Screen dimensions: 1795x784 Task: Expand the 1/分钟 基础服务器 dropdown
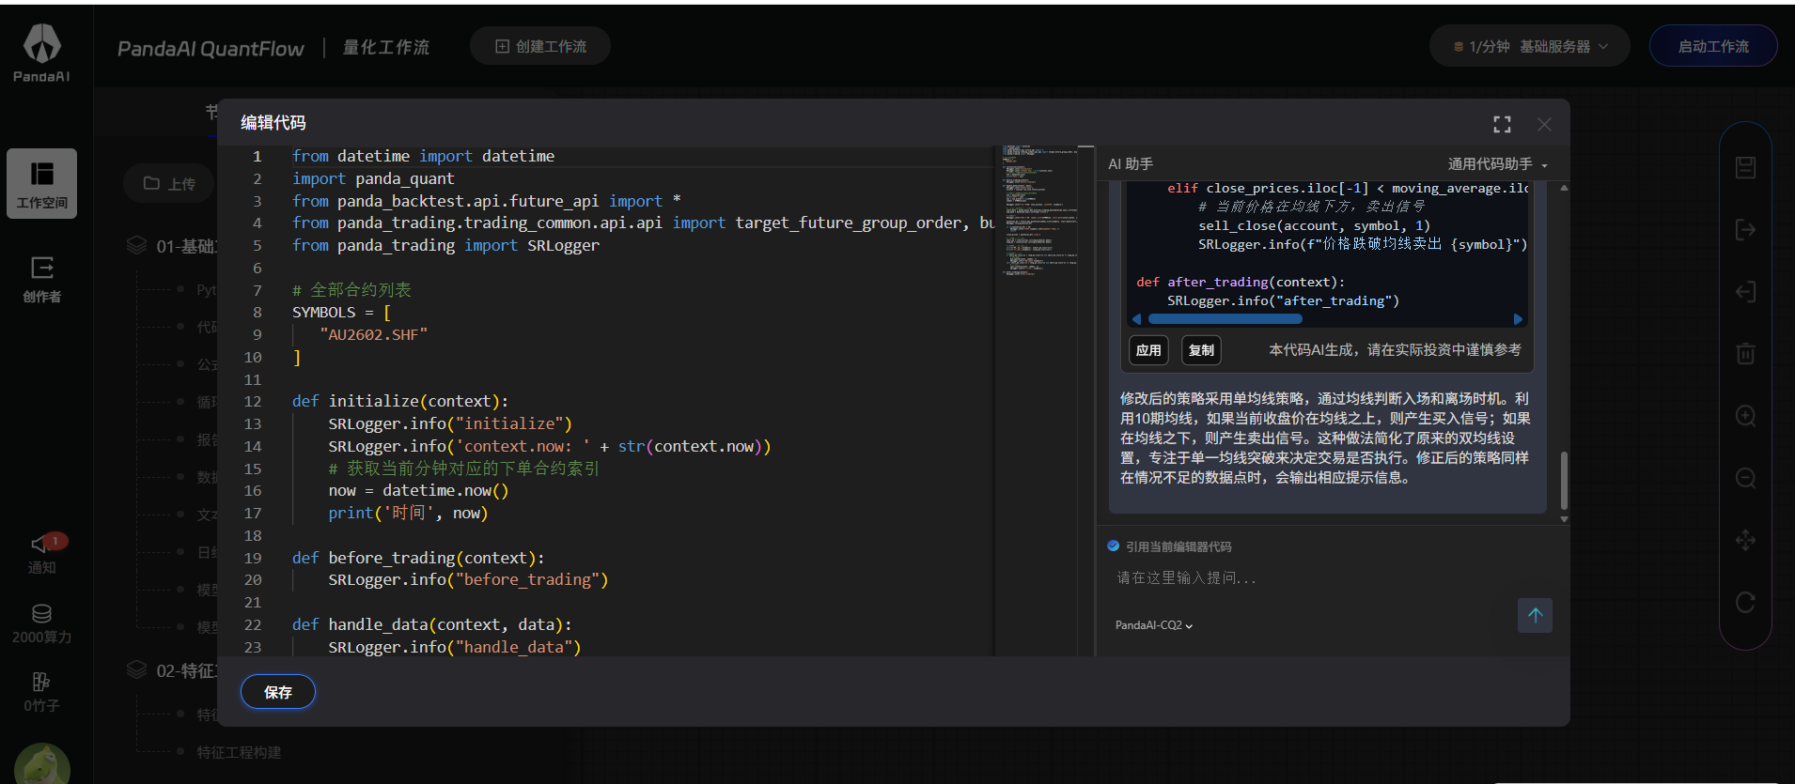(x=1530, y=46)
